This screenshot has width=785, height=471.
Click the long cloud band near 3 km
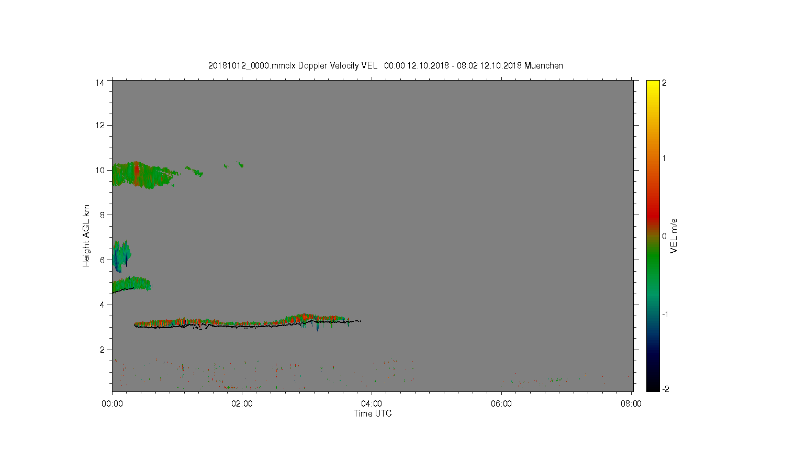coord(247,322)
